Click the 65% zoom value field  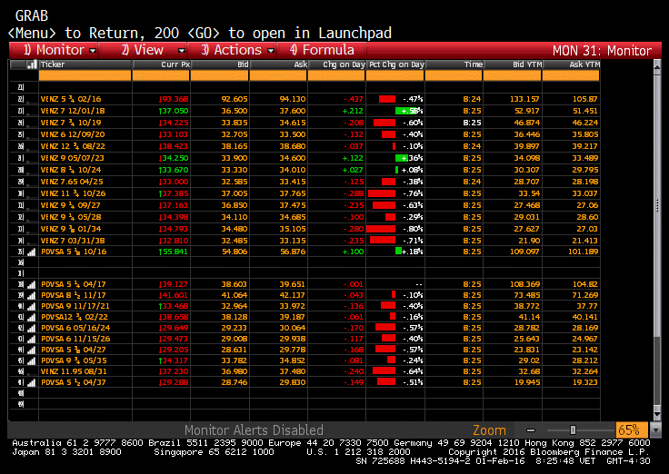(x=632, y=430)
